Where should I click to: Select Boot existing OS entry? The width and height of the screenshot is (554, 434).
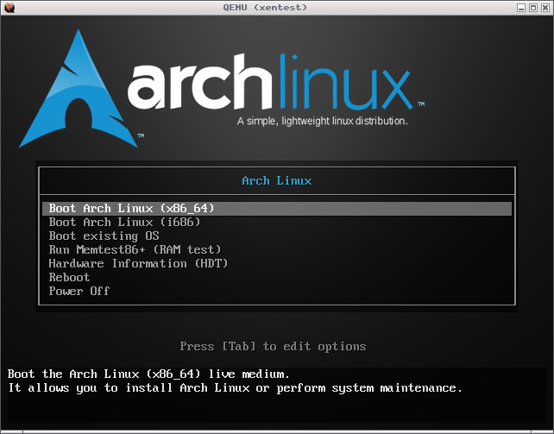point(104,236)
